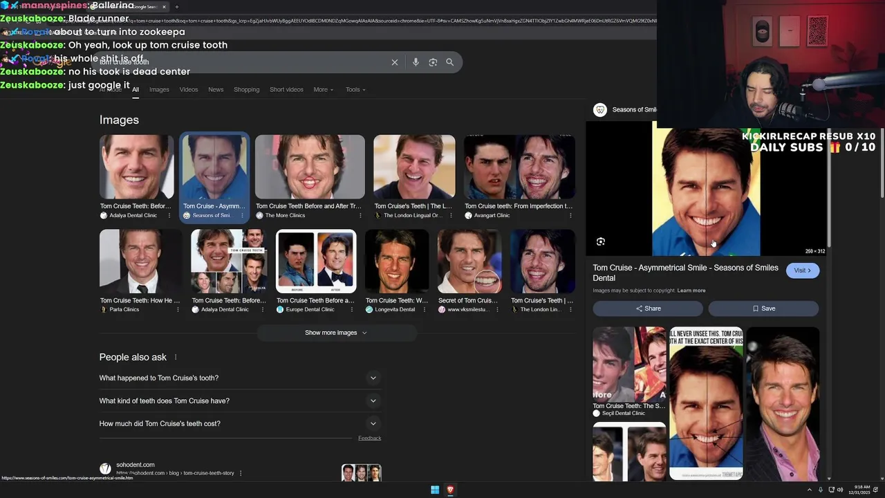Open Brave browser taskbar icon
Screen dimensions: 885x498
click(450, 490)
